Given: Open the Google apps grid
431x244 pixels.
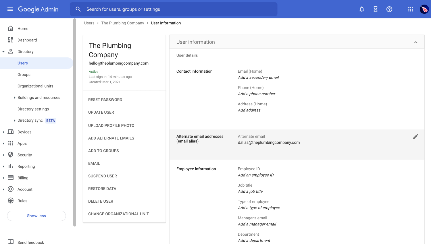Looking at the screenshot, I should [411, 9].
